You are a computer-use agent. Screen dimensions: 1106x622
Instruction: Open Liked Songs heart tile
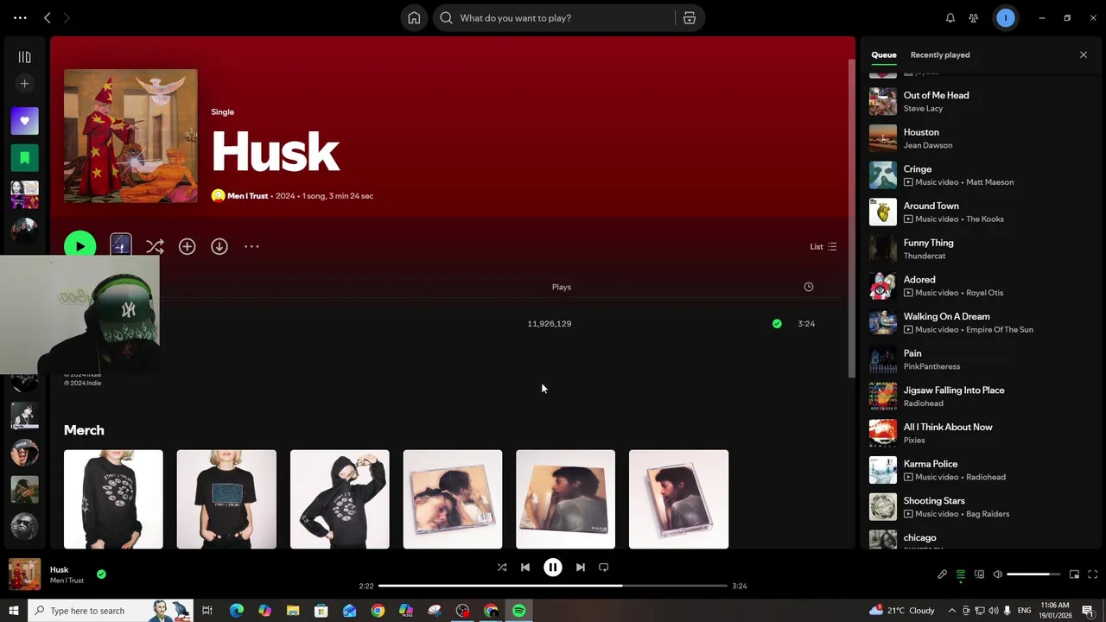pos(24,121)
